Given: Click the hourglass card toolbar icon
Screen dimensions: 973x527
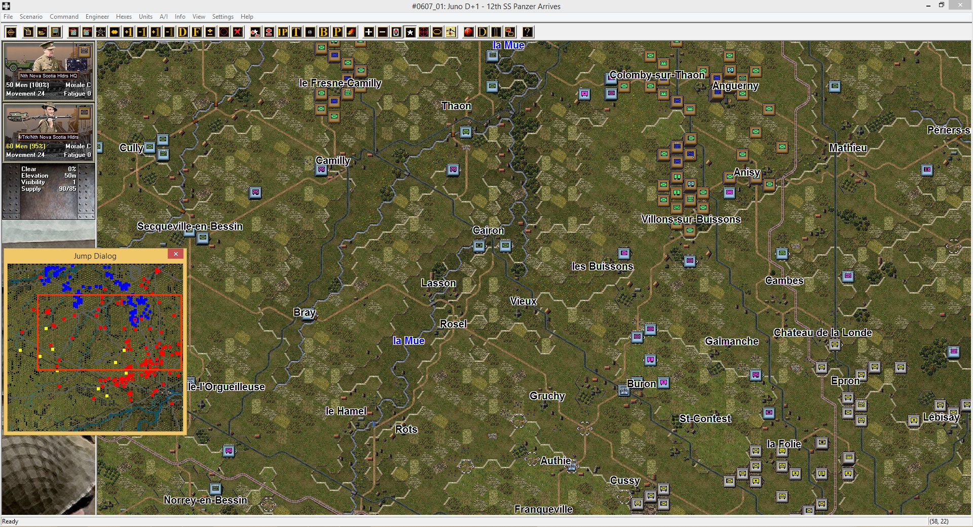Looking at the screenshot, I should click(x=396, y=32).
